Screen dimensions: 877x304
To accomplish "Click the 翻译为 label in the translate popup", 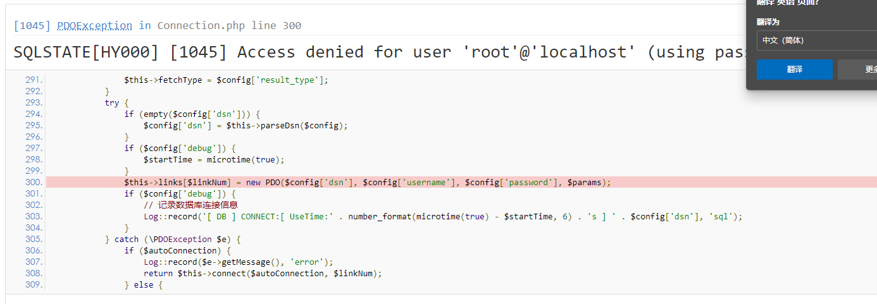I will point(768,22).
